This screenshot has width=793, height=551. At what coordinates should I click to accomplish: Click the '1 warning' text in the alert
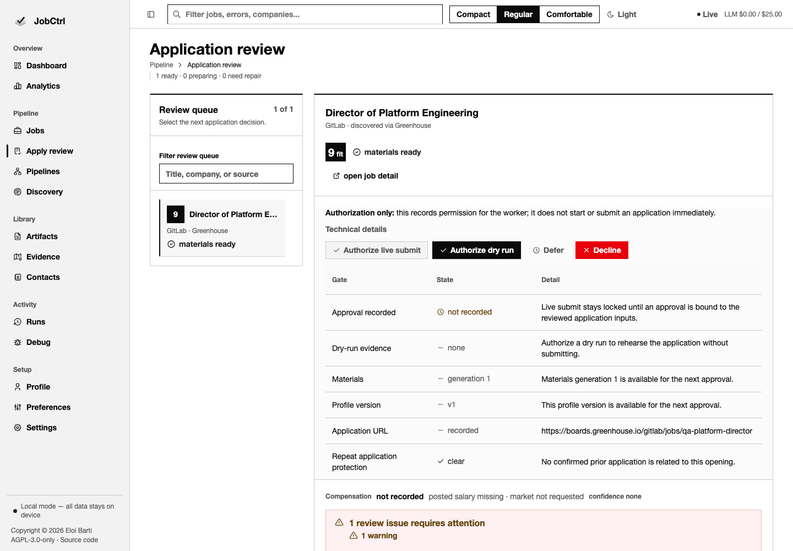tap(379, 536)
